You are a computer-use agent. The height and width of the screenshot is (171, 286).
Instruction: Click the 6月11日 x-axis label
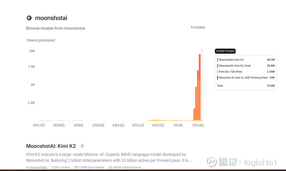(138, 125)
